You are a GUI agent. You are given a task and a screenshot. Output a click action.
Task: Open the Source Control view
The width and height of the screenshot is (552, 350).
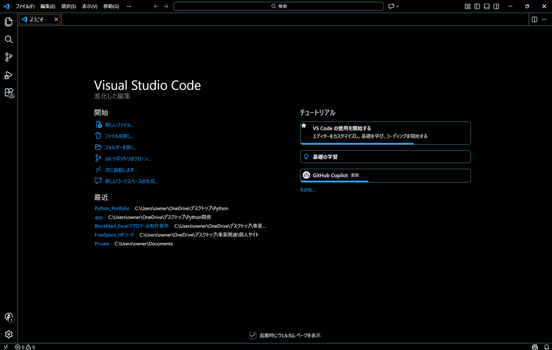pos(8,57)
